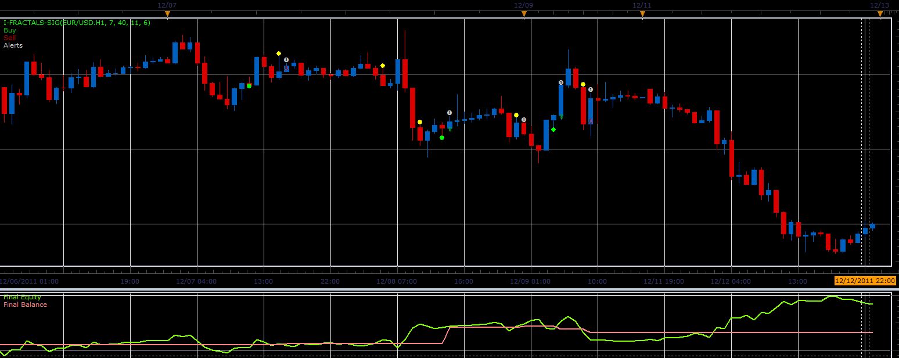Click the last red down arrow marker

coord(591,121)
